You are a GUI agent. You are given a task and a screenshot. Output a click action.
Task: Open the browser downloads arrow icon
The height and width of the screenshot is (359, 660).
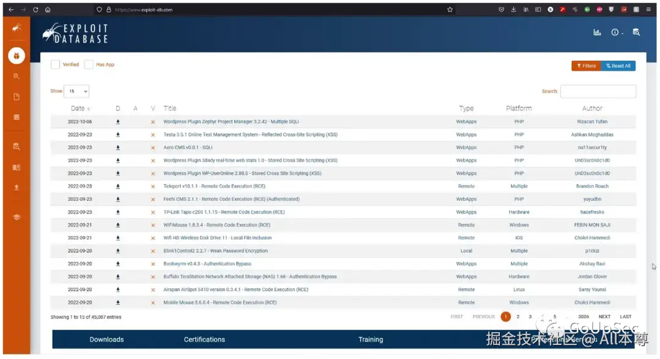(x=513, y=9)
